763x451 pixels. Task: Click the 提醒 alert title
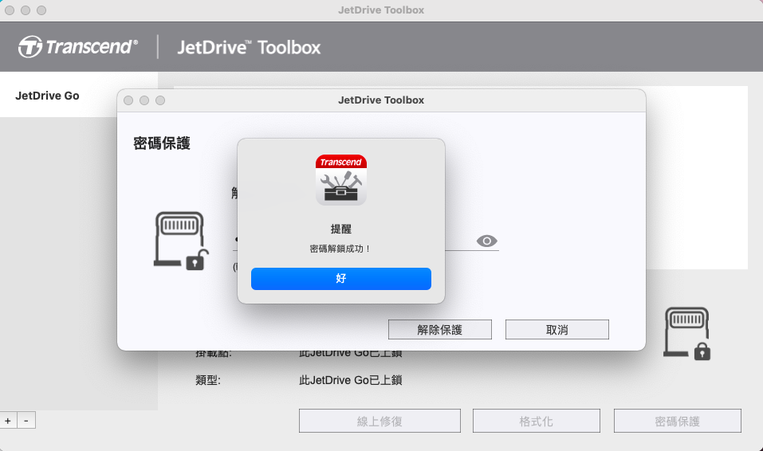pos(340,229)
